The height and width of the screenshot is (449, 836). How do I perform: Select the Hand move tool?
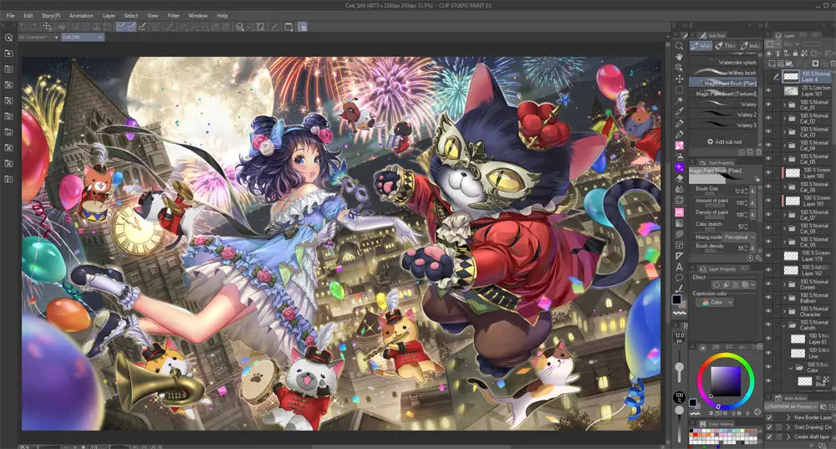(679, 57)
